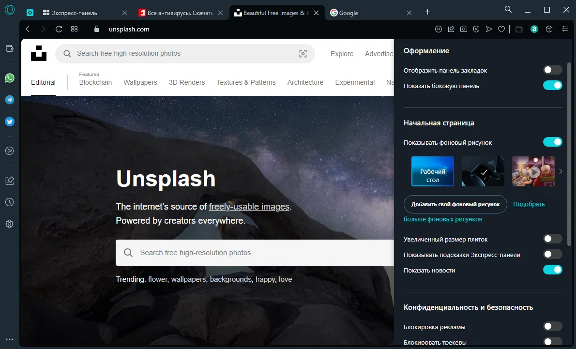Toggle 'Показать боковую панель' switch
Screen dimensions: 576x349
pyautogui.click(x=552, y=85)
